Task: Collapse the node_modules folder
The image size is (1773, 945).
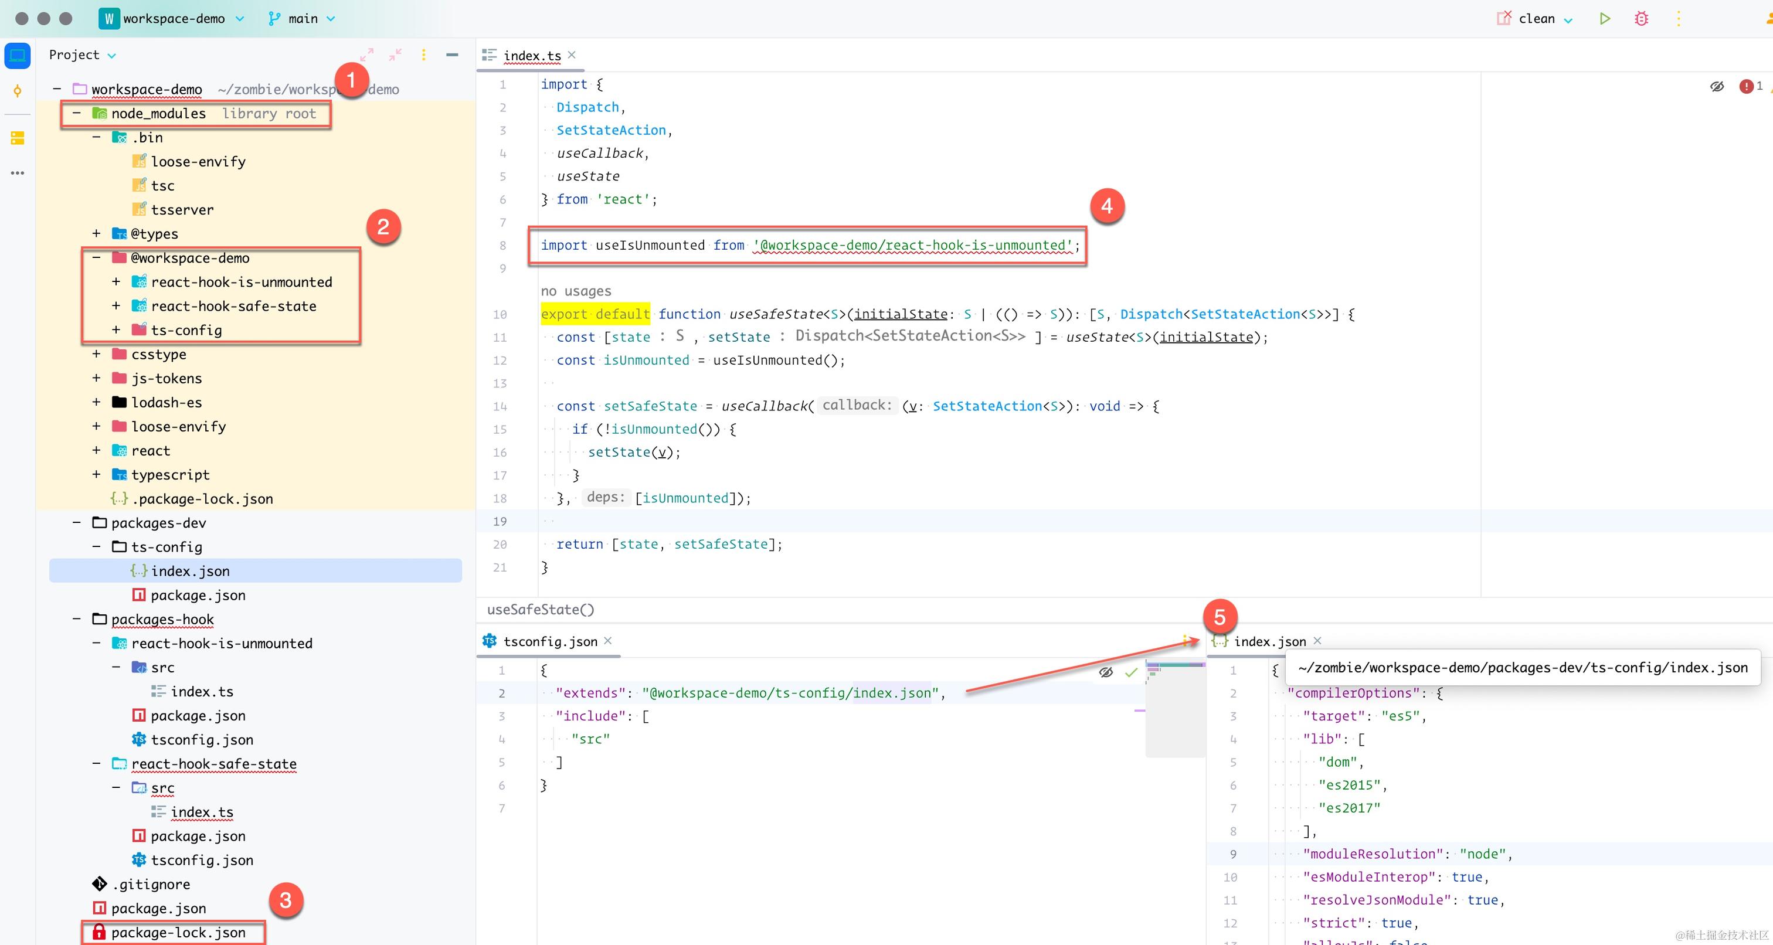Action: [76, 113]
